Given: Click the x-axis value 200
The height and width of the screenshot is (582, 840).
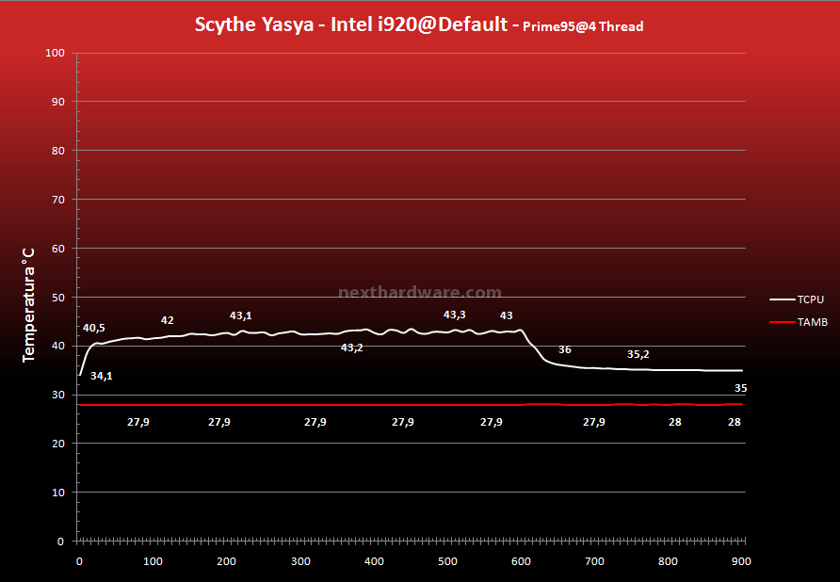Looking at the screenshot, I should (x=227, y=561).
